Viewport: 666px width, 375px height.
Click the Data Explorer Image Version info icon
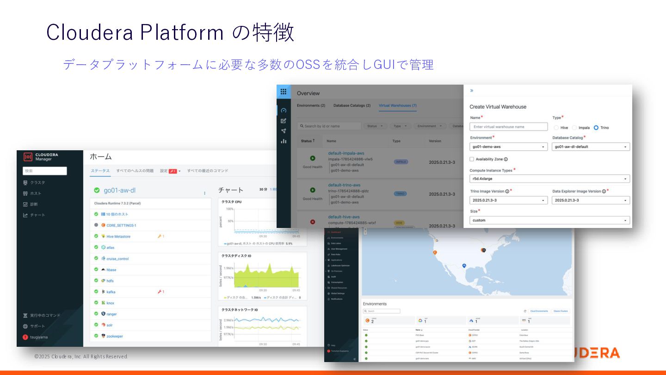pyautogui.click(x=604, y=191)
